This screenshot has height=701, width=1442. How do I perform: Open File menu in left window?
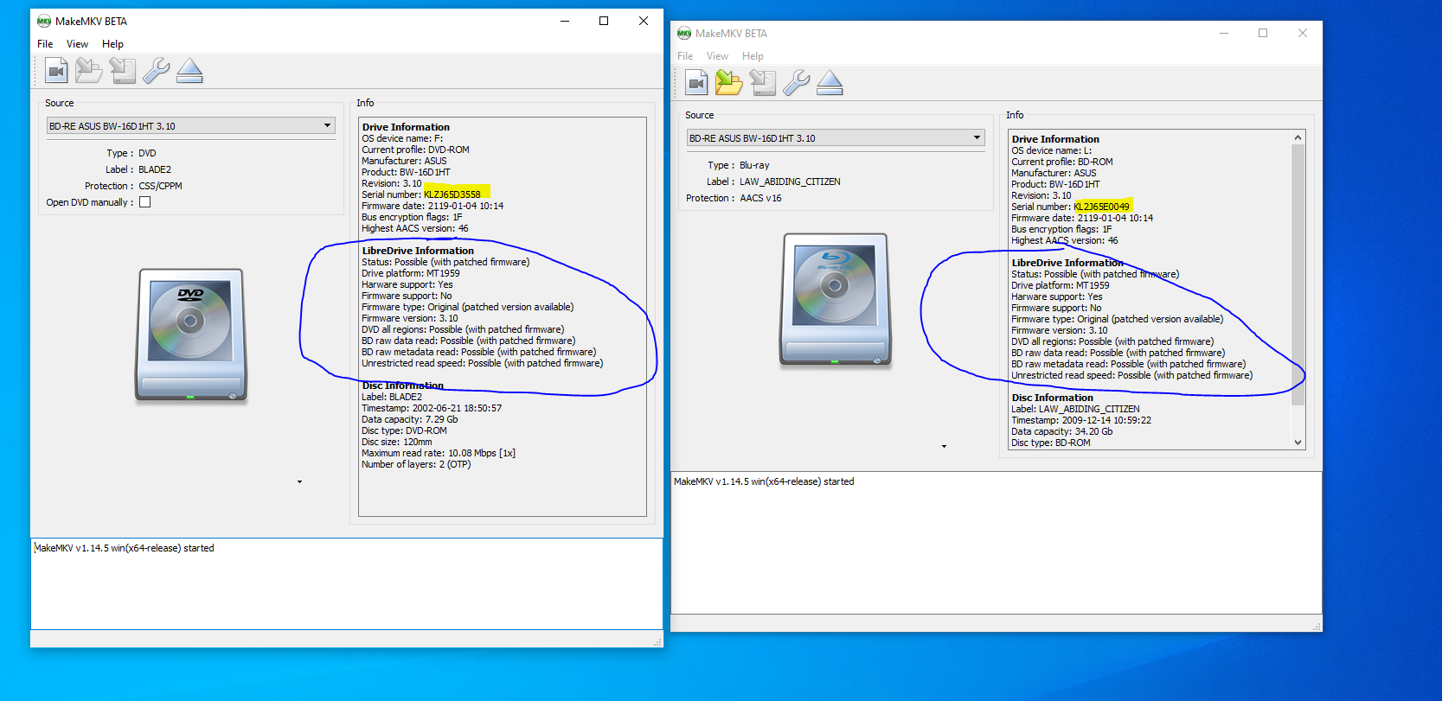pyautogui.click(x=45, y=44)
